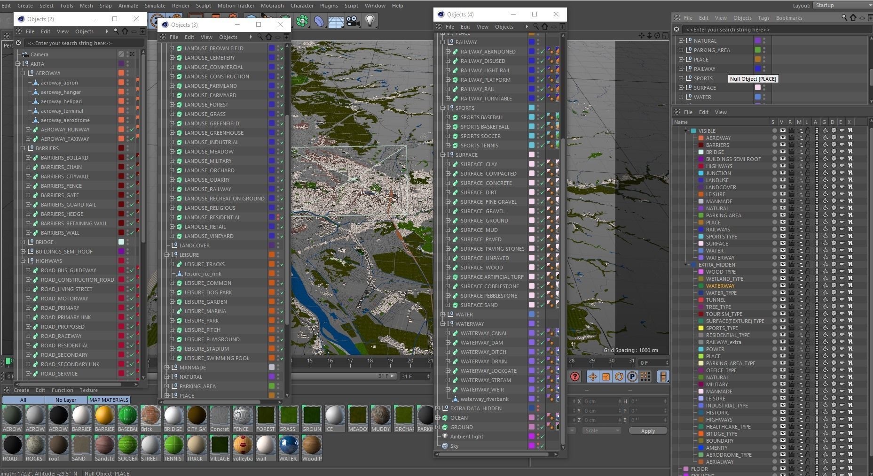Click the Floor environment toolbar icon
The image size is (873, 476).
click(336, 21)
